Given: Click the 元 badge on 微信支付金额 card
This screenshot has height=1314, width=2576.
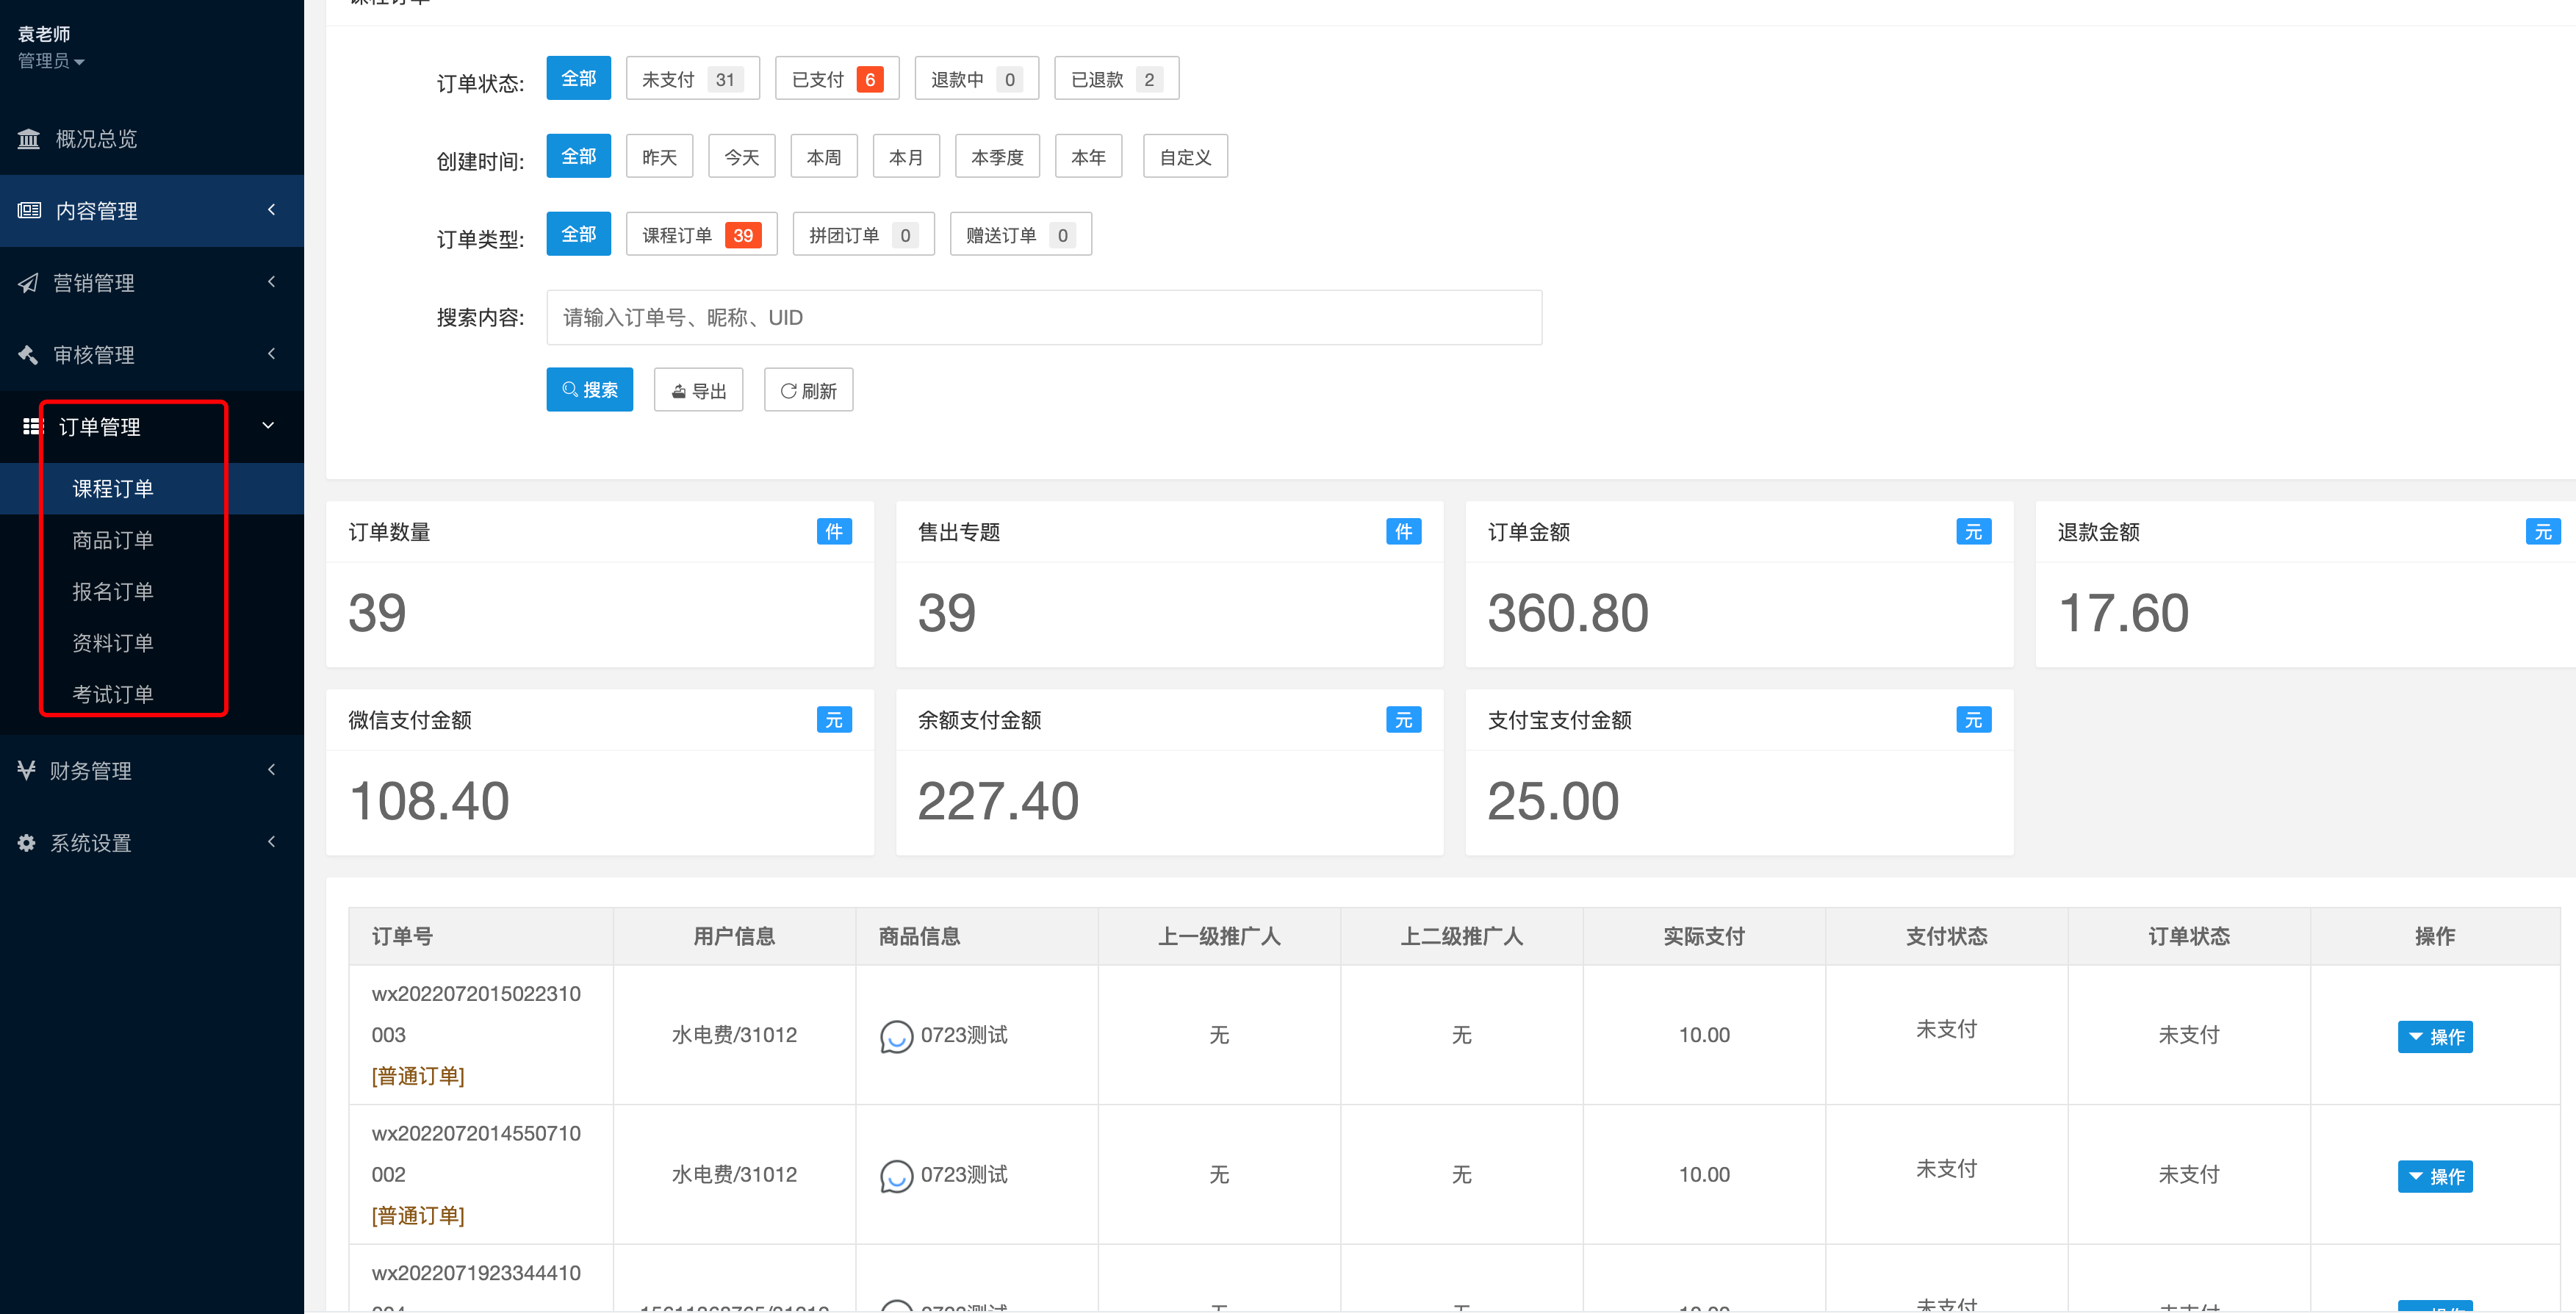Looking at the screenshot, I should click(834, 720).
